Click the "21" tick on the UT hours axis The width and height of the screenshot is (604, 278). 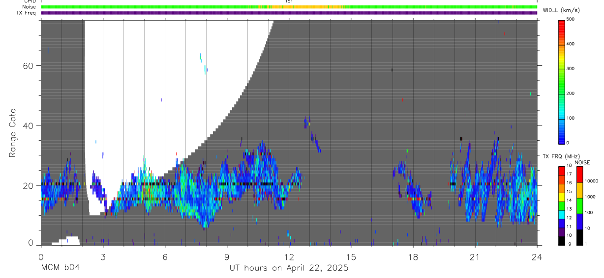click(475, 257)
